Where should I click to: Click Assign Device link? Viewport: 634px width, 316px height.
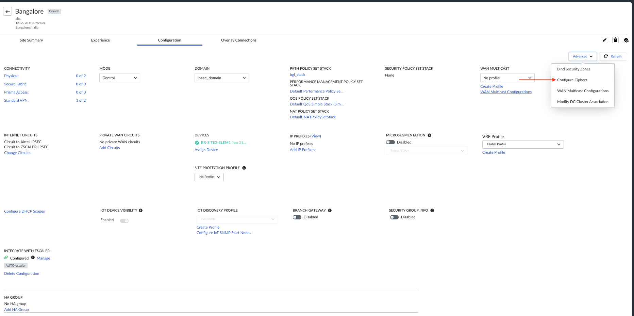coord(206,150)
